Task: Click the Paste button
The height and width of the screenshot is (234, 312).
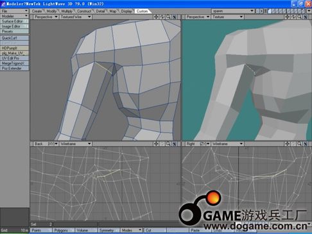Action: (x=200, y=230)
